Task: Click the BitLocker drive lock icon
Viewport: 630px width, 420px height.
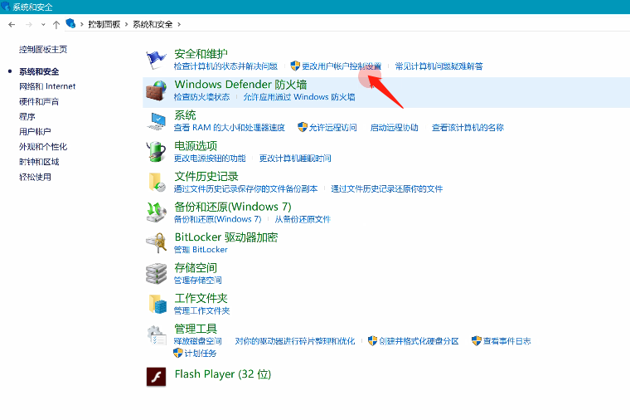Action: click(x=156, y=243)
